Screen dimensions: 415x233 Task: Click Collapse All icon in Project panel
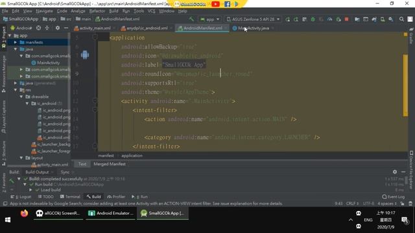47,28
